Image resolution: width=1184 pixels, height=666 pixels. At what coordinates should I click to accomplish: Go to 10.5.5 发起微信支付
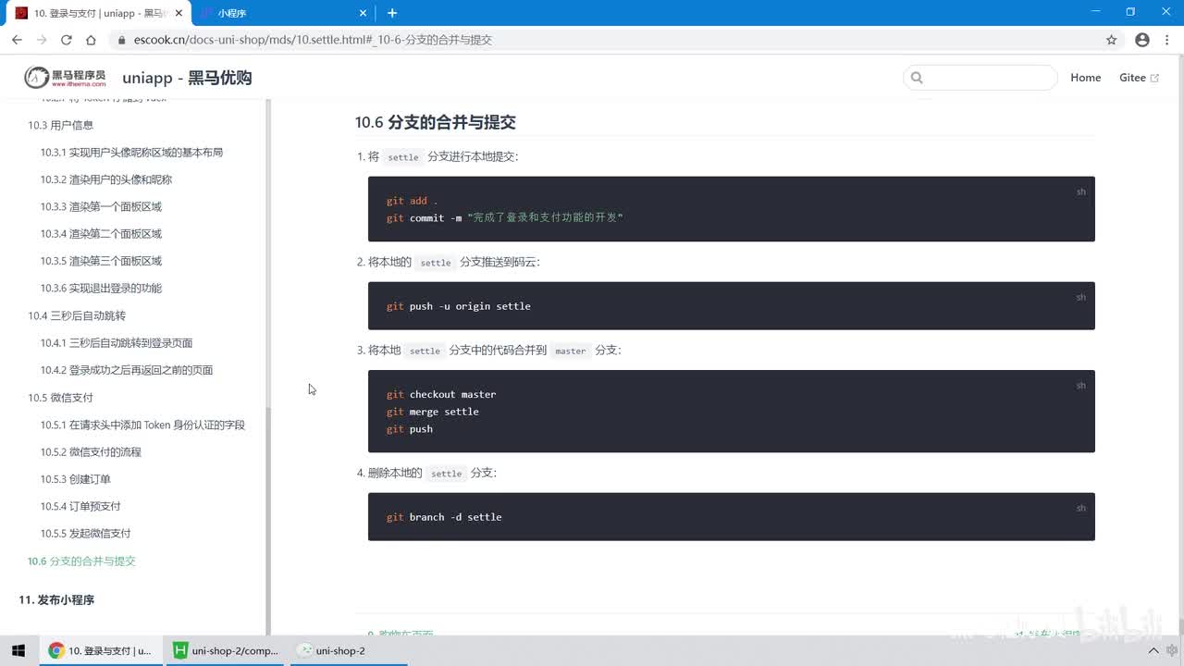click(x=86, y=533)
